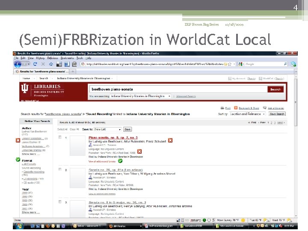The height and width of the screenshot is (231, 308).
Task: Click the Ask a Librarian speech icon
Action: pos(265,108)
